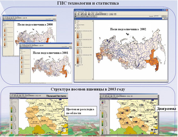Click the Add Theme icon in the 2002 window toolbar
This screenshot has height=137, width=178.
[x=78, y=14]
